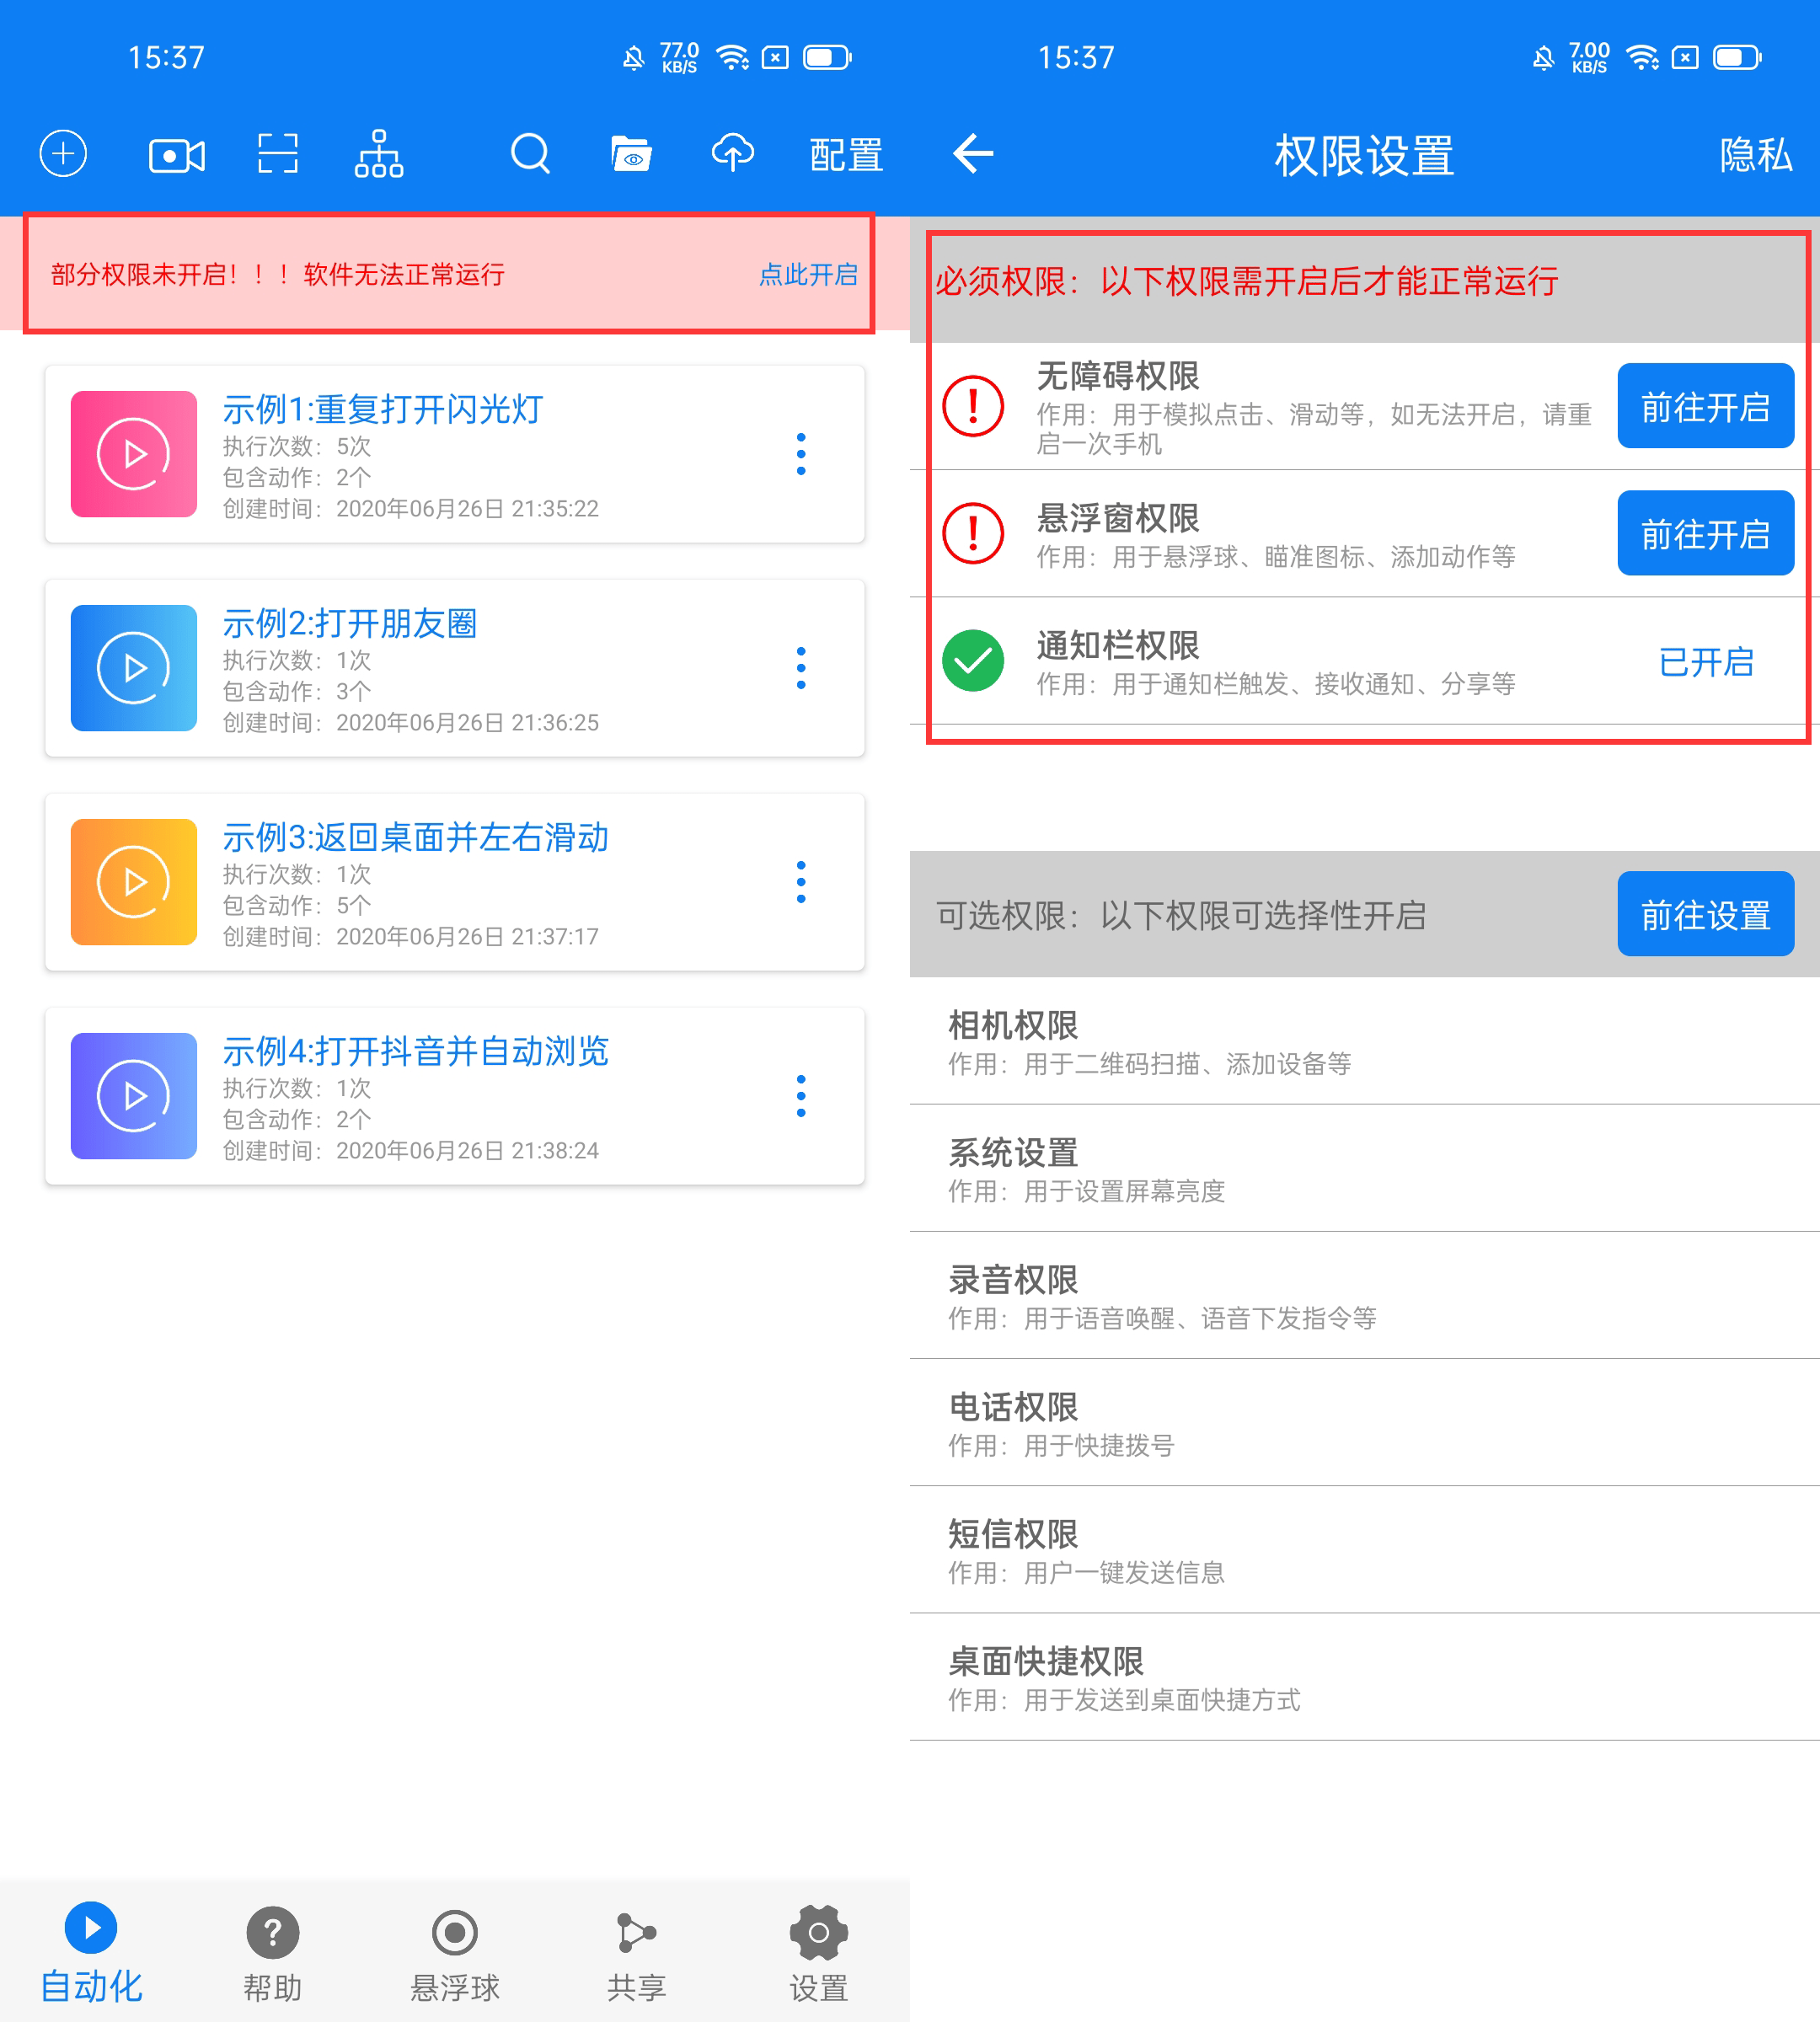The image size is (1820, 2022).
Task: Open the 隐私 link in header
Action: 1755,155
